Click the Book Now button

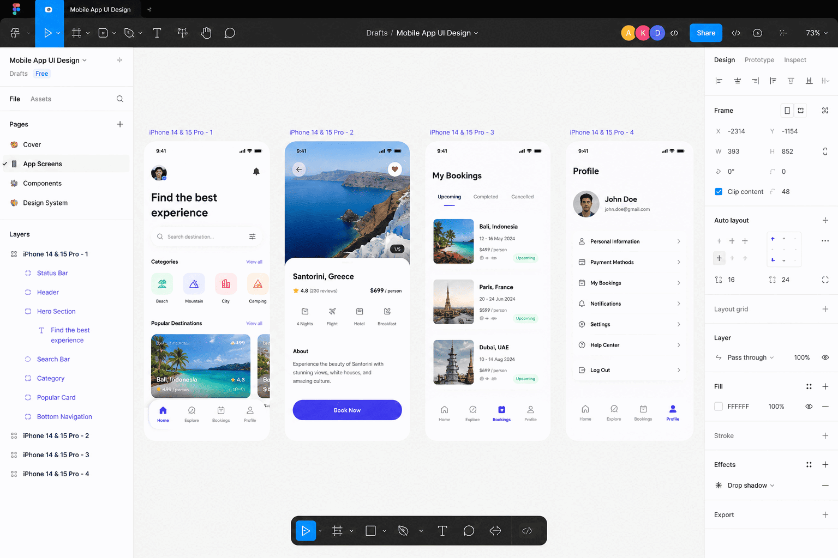347,410
